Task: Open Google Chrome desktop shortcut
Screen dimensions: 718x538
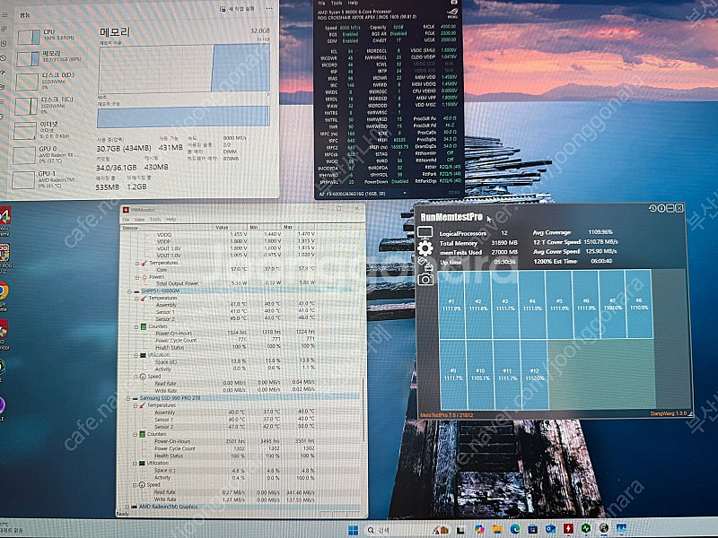Action: tap(4, 291)
